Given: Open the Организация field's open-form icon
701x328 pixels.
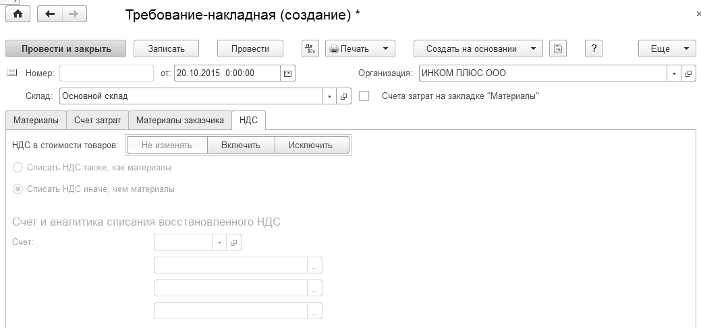Looking at the screenshot, I should [x=689, y=73].
